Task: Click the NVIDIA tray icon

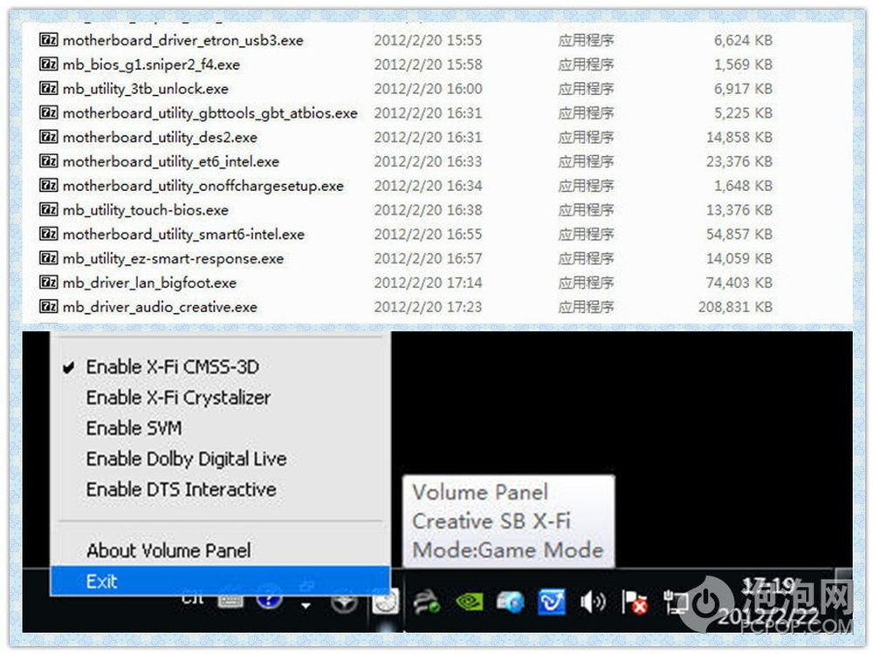Action: pyautogui.click(x=470, y=601)
